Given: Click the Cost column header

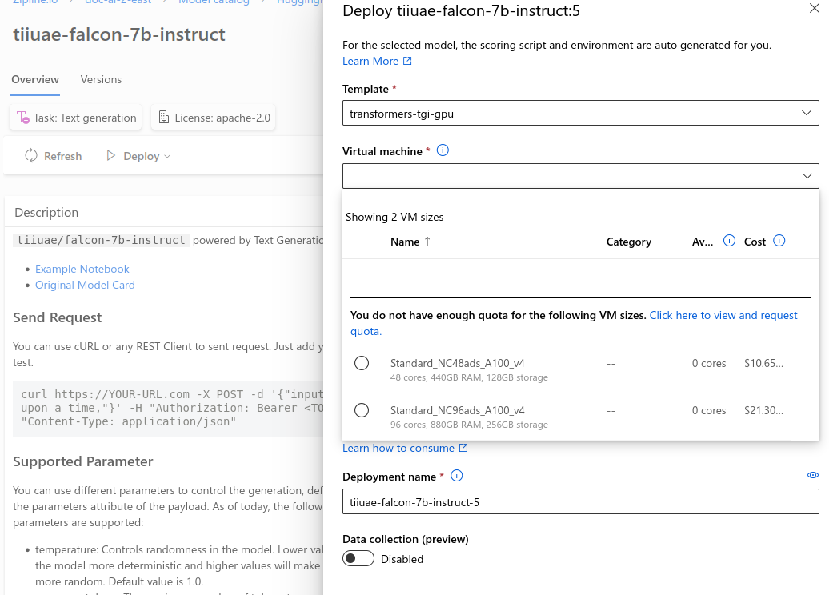Looking at the screenshot, I should coord(755,242).
